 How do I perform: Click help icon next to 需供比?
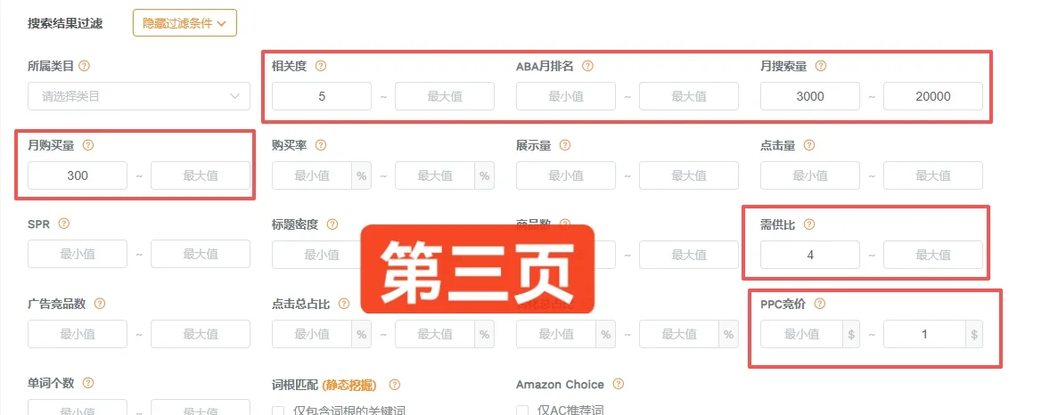point(809,224)
